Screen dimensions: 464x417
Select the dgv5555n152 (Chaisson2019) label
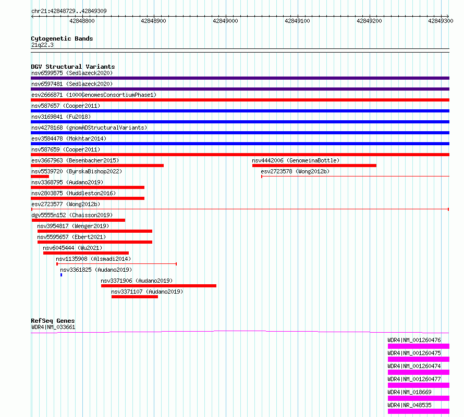[x=72, y=215]
